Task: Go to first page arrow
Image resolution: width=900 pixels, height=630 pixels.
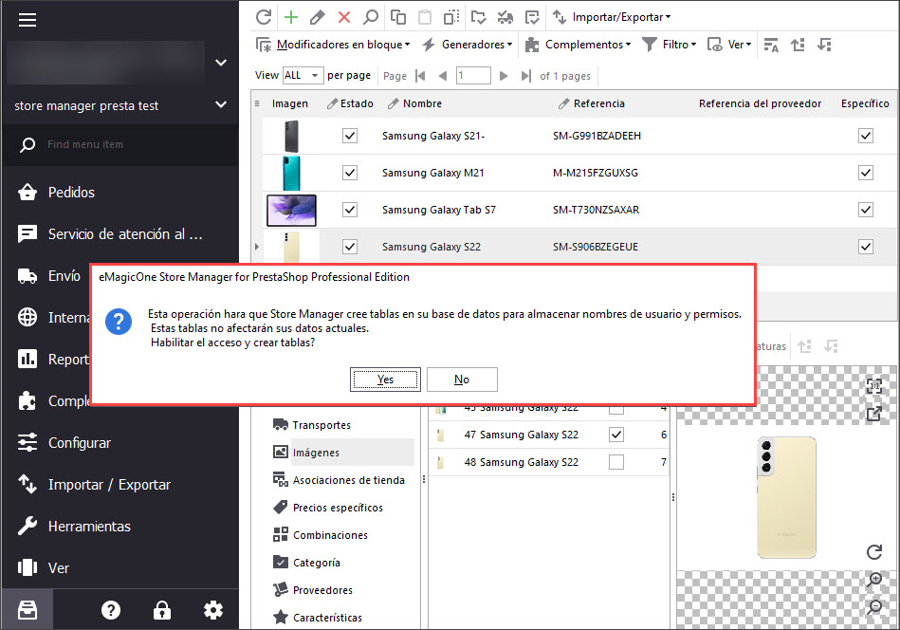Action: [420, 76]
